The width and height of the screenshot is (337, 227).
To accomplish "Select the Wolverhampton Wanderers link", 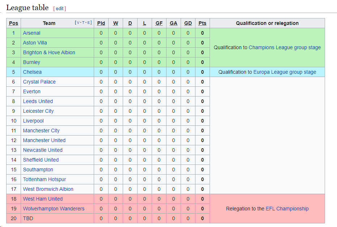I will click(x=54, y=209).
